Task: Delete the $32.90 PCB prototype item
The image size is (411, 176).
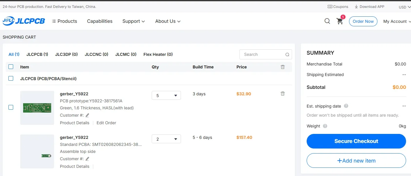Action: coord(283,94)
